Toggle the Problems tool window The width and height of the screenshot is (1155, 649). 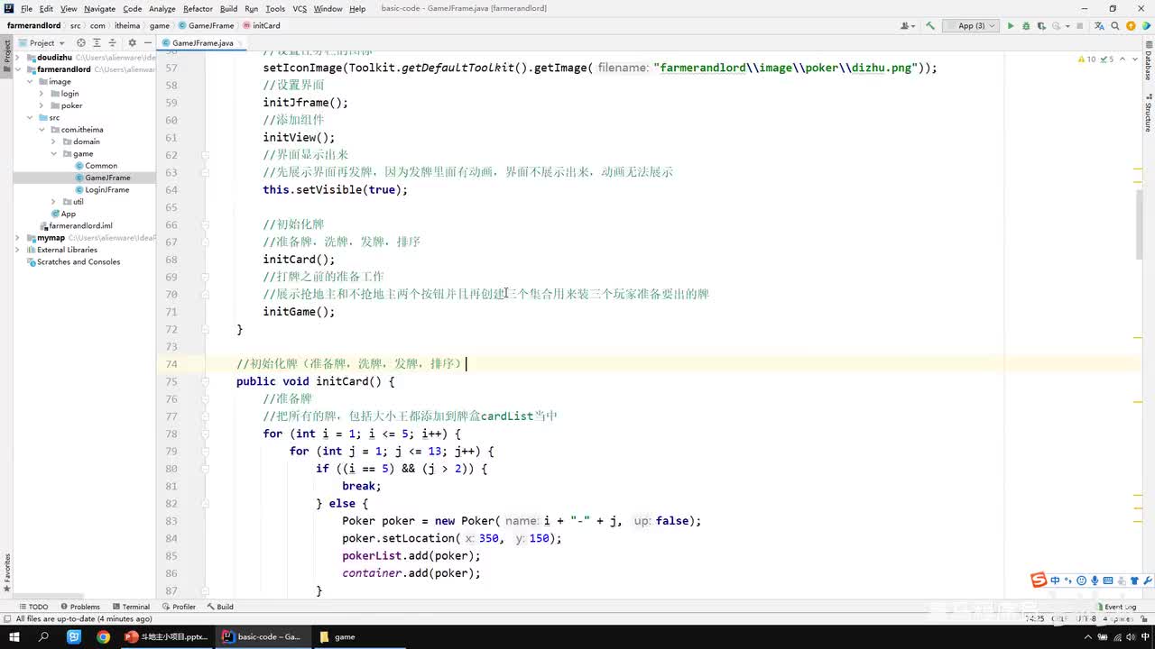[79, 607]
